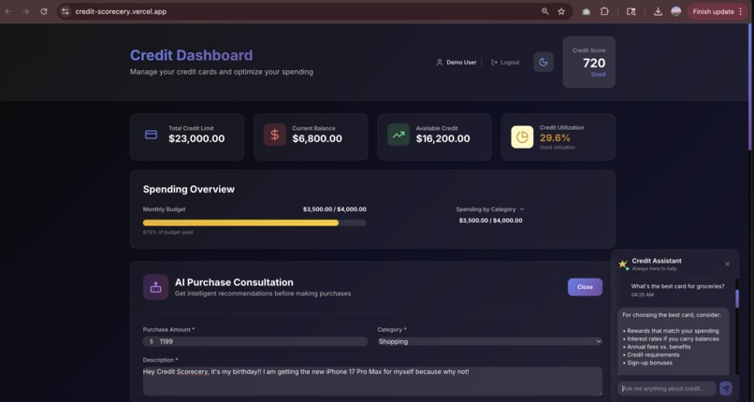
Task: Click the zoom magnifier icon in address bar
Action: click(x=544, y=11)
